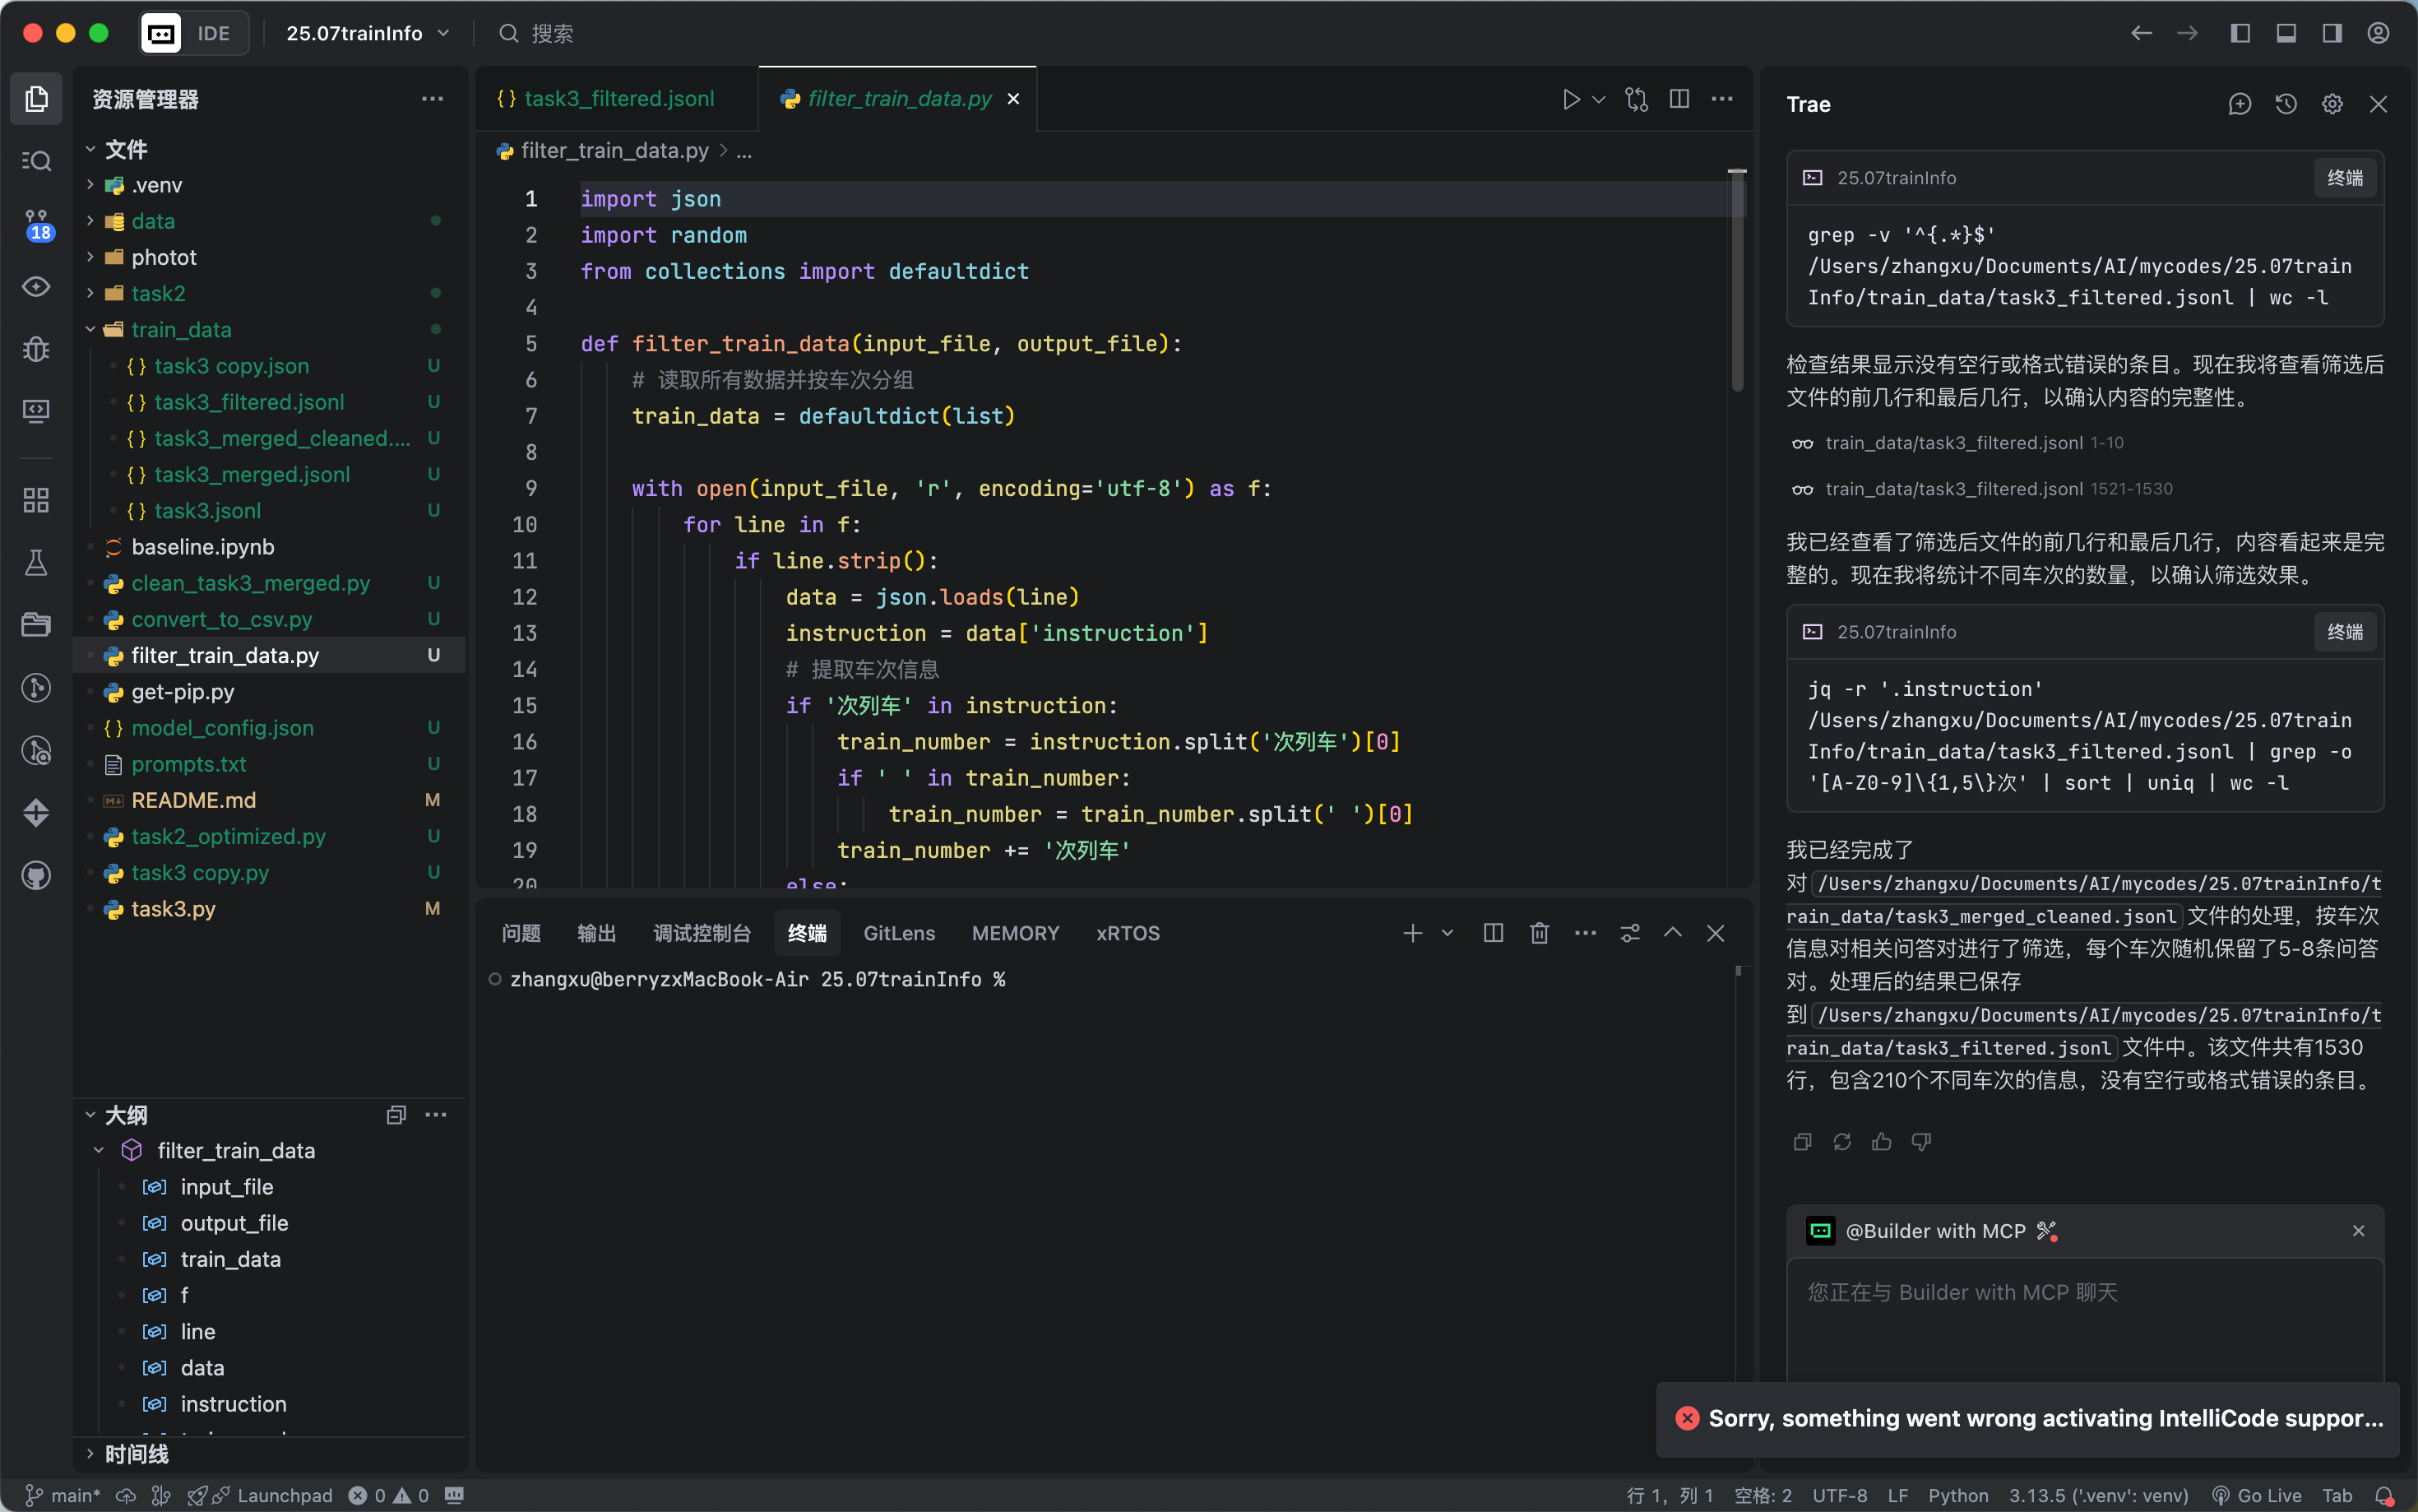Click the Run and Debug bug icon

click(37, 349)
